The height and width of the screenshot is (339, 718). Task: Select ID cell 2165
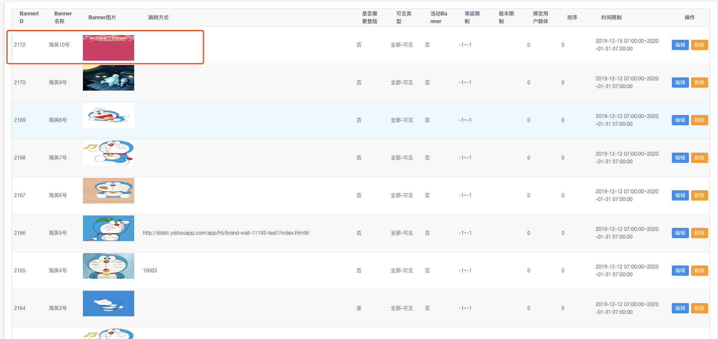point(20,271)
